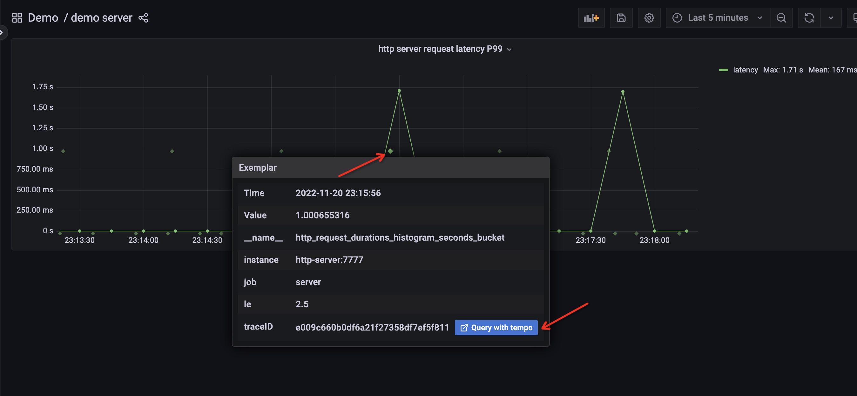
Task: Click the Demo breadcrumb home icon
Action: [x=16, y=17]
